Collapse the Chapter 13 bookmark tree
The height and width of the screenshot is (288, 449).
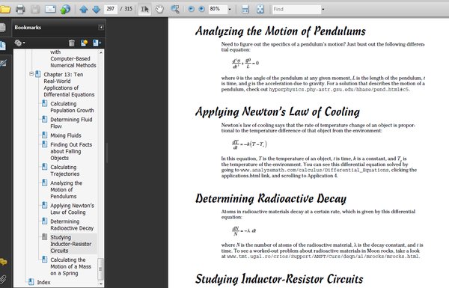pos(31,74)
